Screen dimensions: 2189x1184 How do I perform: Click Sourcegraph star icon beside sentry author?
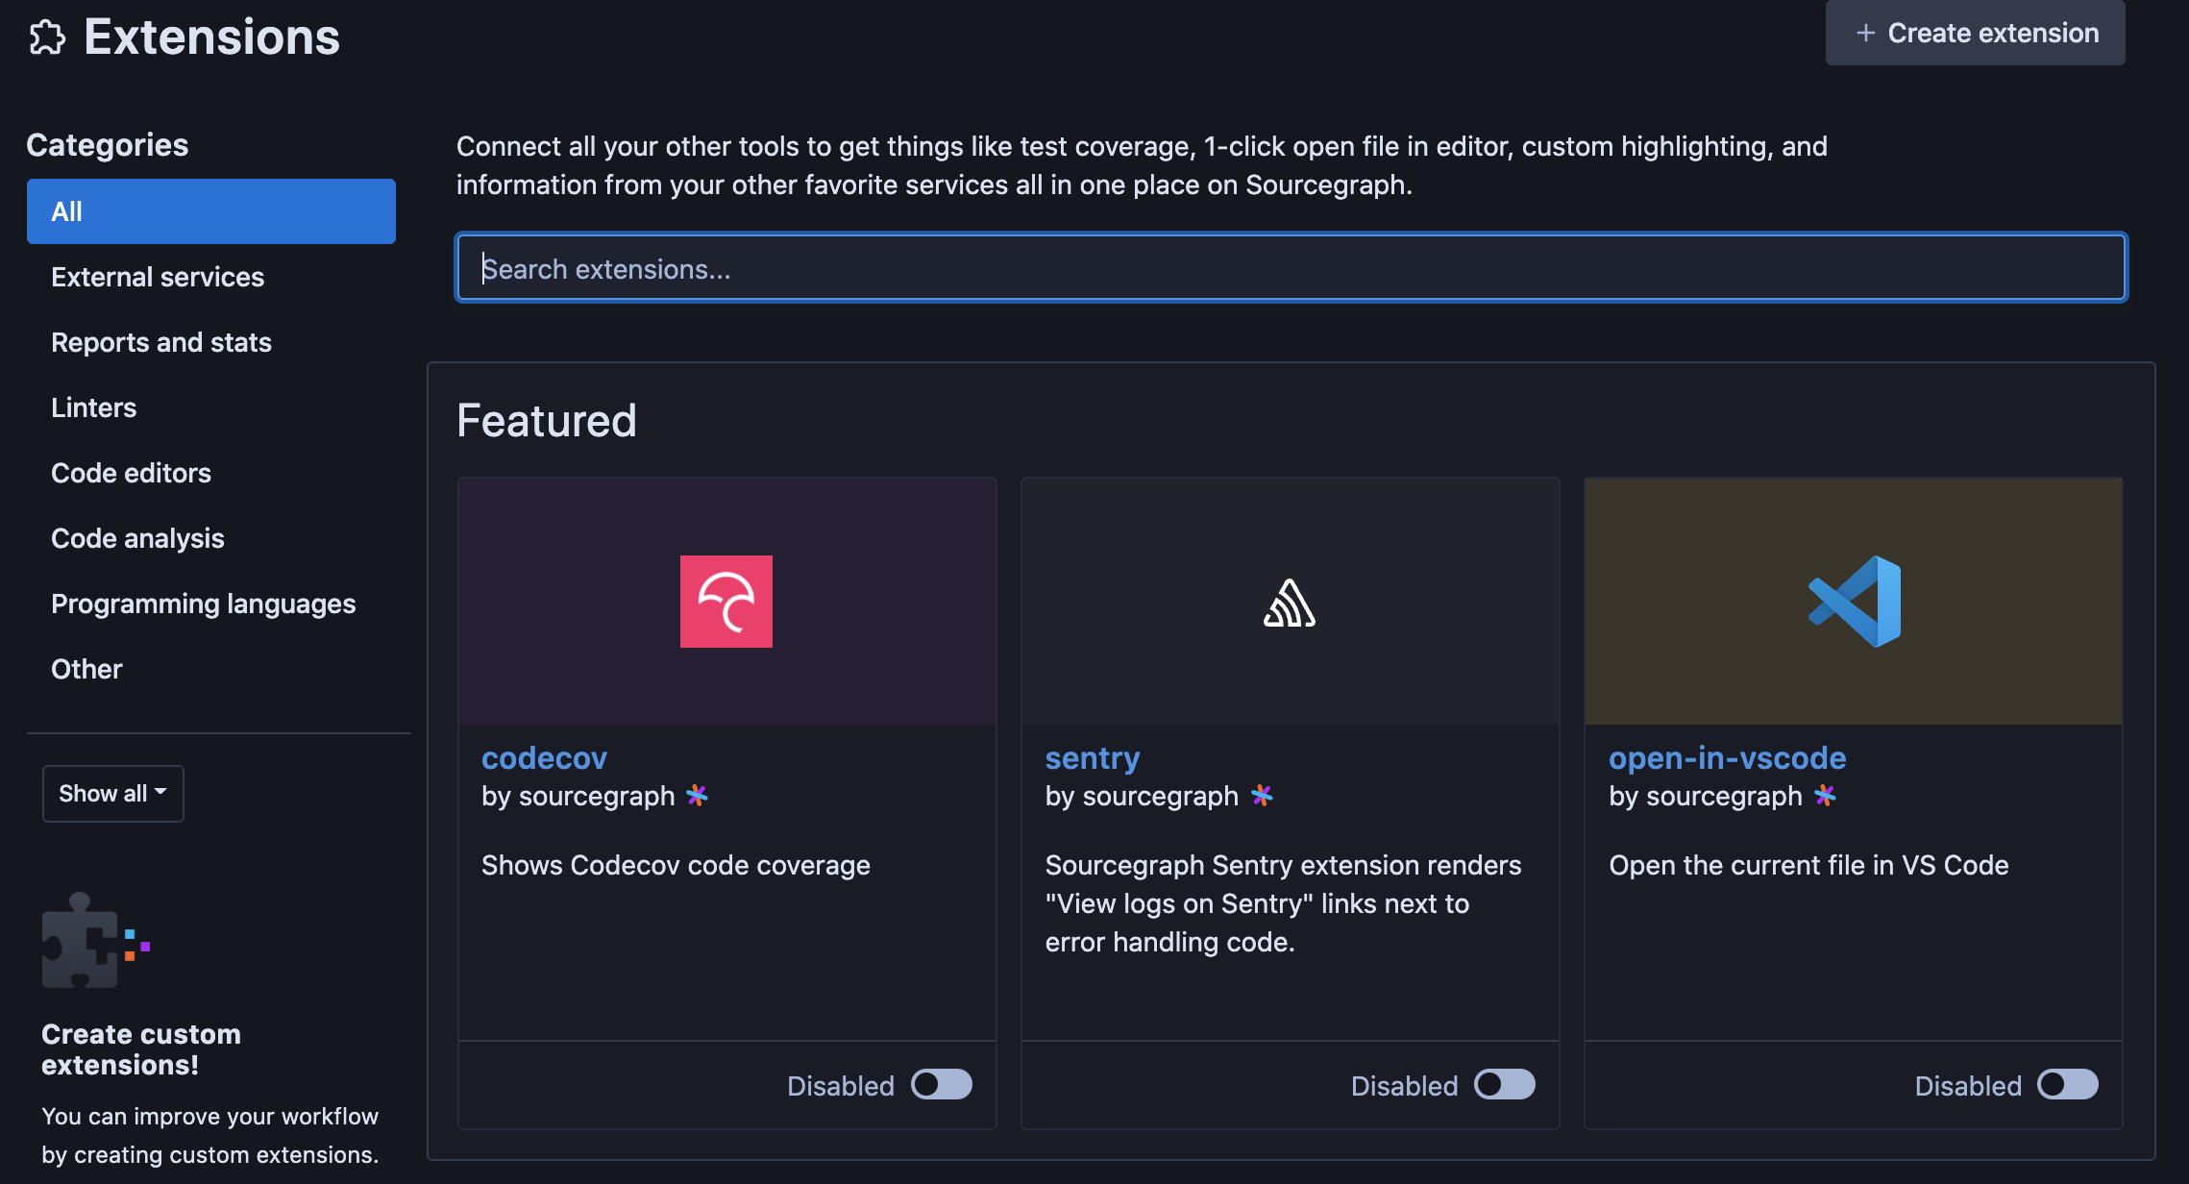click(x=1262, y=796)
